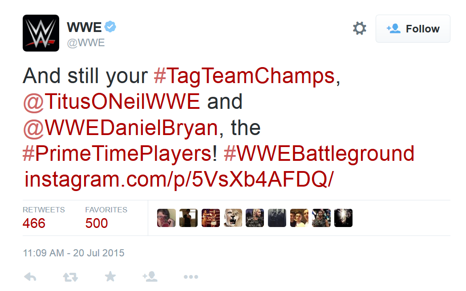
Task: Open the #WWEBattleground hashtag
Action: pos(319,154)
